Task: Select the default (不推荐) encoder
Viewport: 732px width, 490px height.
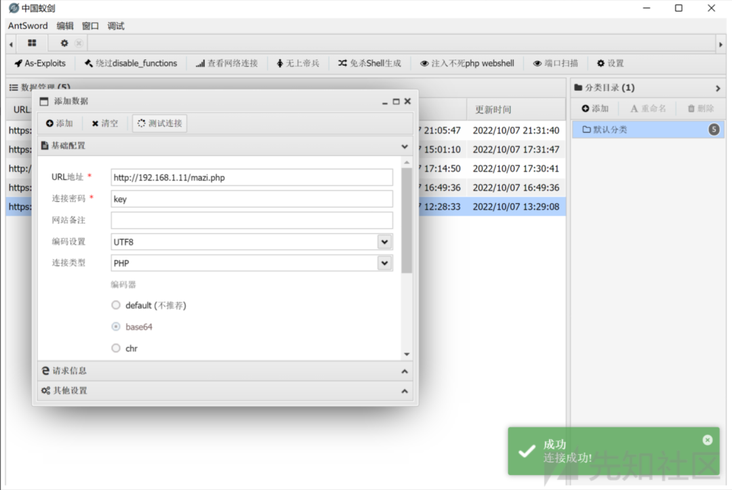Action: 116,305
